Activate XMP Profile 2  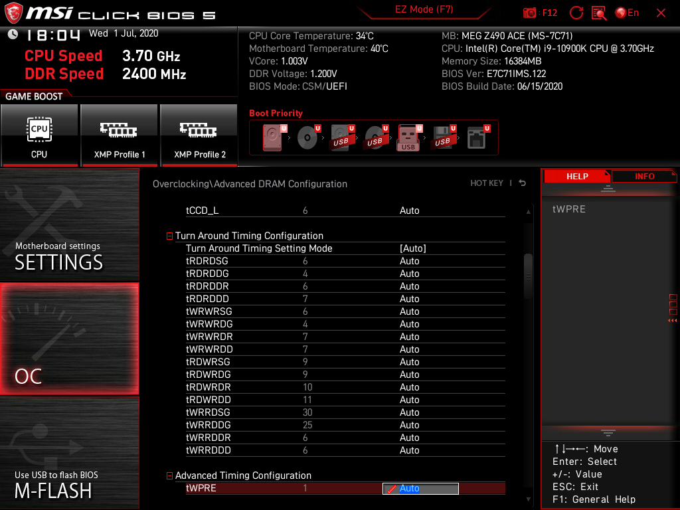click(199, 135)
